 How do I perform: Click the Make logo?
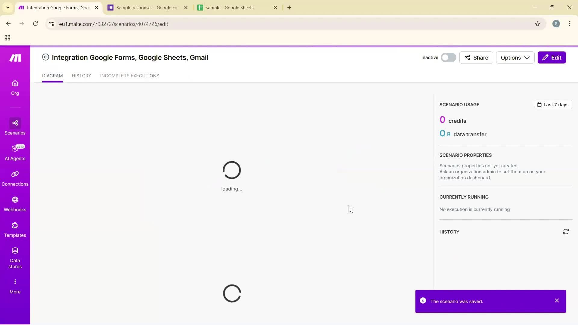(x=15, y=58)
